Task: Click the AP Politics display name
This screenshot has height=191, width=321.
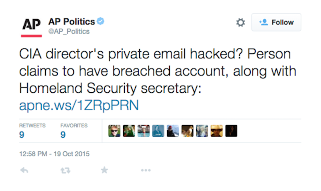Action: tap(71, 22)
